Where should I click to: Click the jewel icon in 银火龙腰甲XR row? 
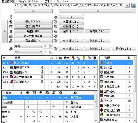[x=56, y=36]
